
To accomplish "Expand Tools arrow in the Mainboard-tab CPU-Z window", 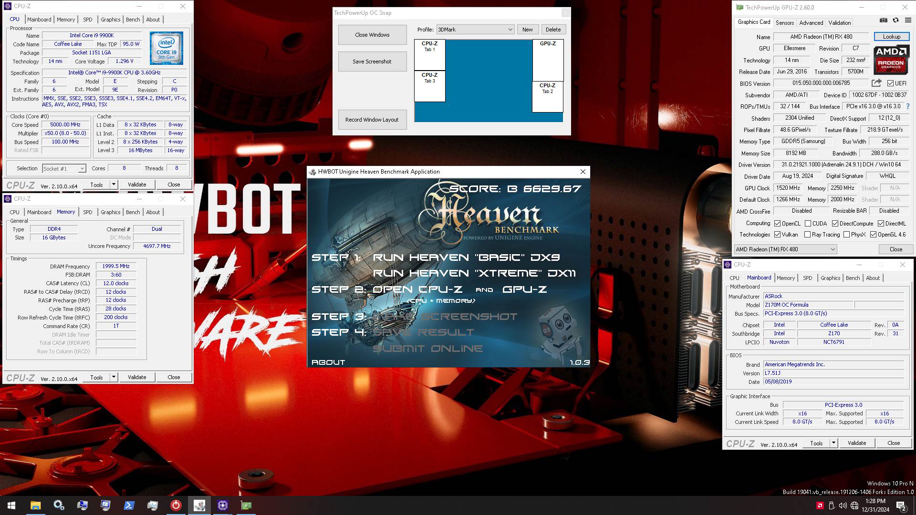I will point(833,443).
